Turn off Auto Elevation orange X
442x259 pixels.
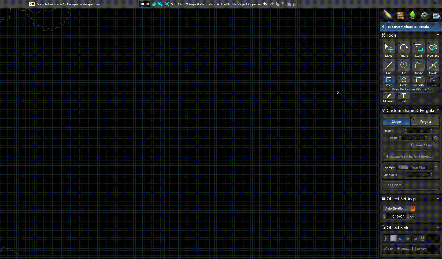click(x=413, y=208)
